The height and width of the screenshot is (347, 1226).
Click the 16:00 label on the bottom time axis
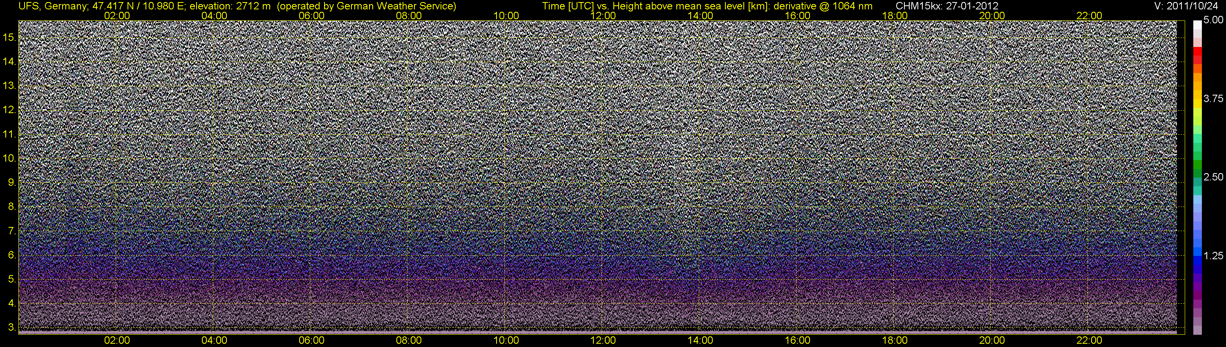798,340
